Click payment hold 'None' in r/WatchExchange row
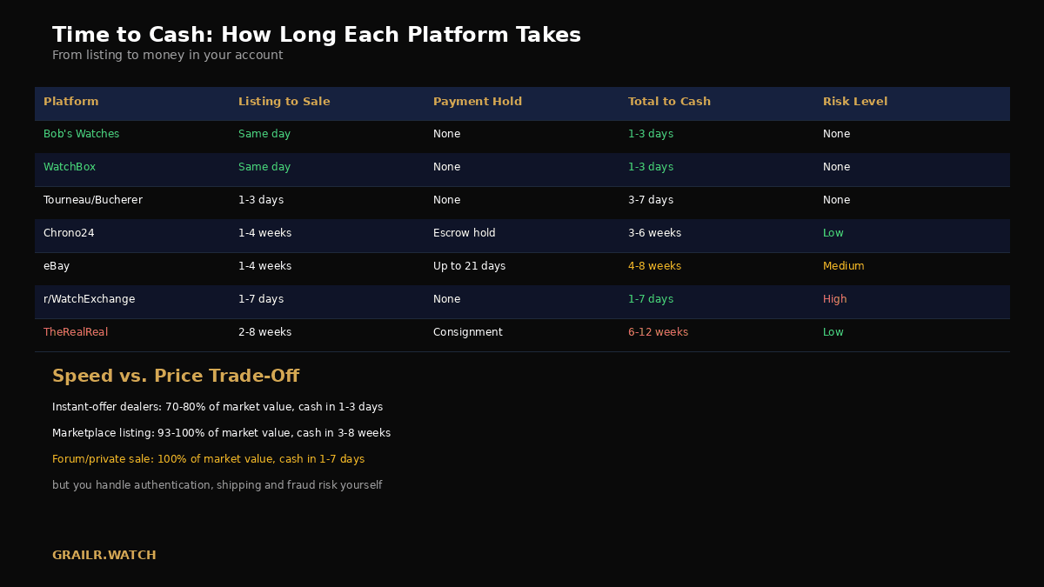 pyautogui.click(x=447, y=299)
